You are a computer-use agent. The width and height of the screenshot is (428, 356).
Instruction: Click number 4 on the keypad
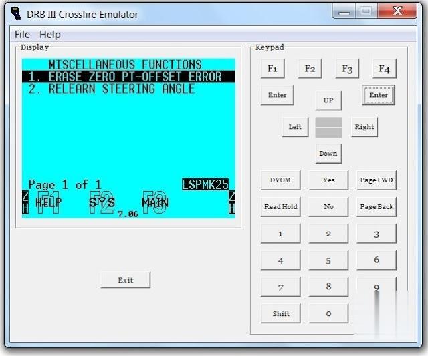click(280, 260)
